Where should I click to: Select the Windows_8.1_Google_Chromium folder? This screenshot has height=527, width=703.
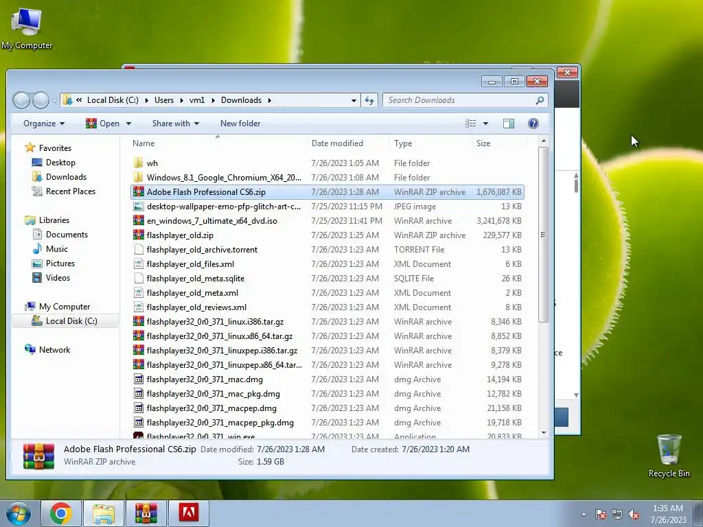327,178
